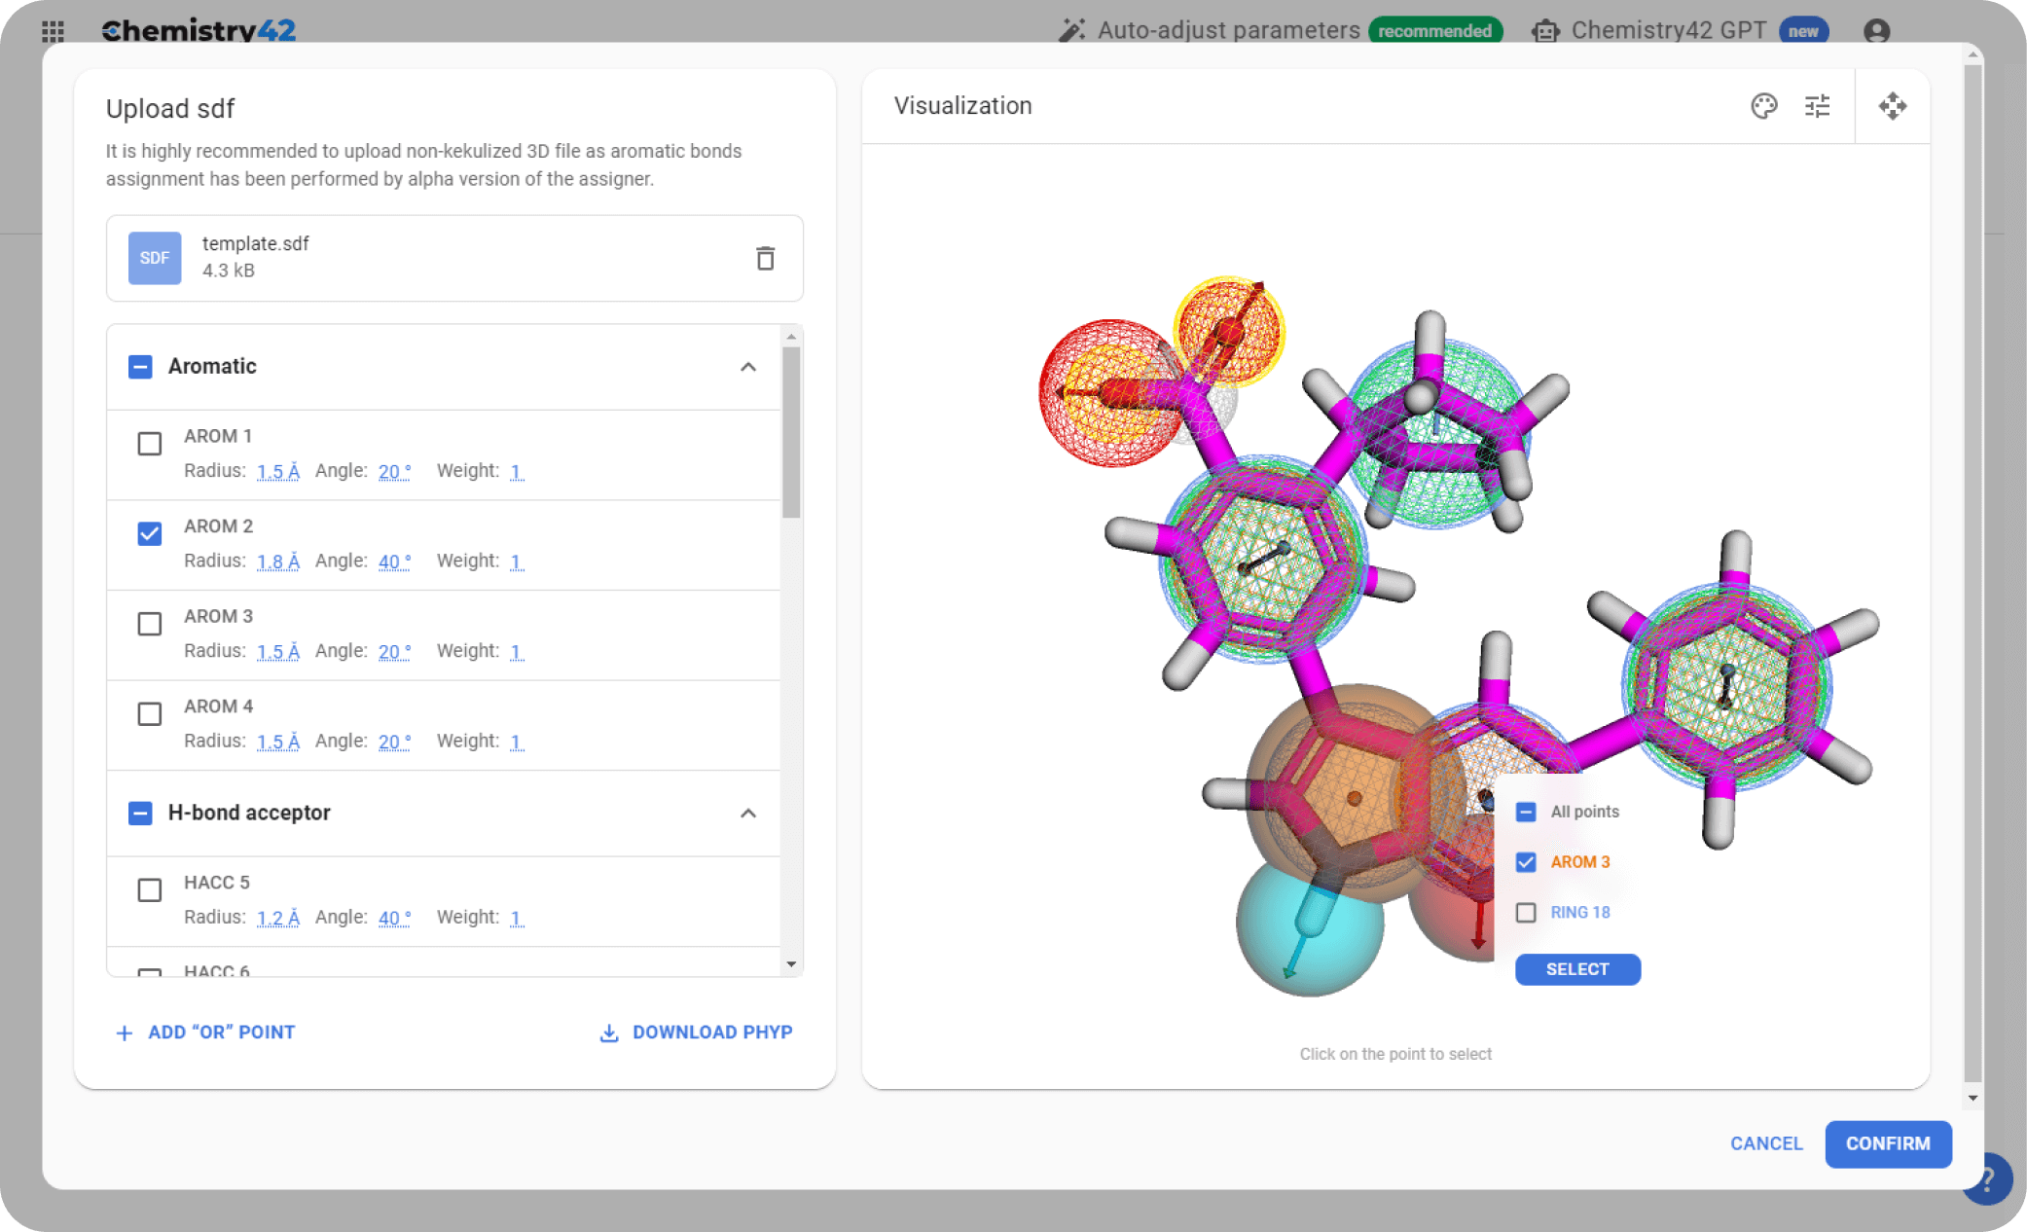Viewport: 2027px width, 1232px height.
Task: Toggle the AROM 3 checkbox in the list
Action: 150,624
